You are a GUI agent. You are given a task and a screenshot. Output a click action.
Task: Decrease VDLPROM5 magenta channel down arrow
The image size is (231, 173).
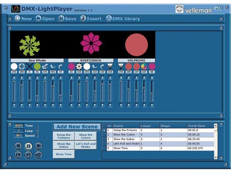click(152, 105)
